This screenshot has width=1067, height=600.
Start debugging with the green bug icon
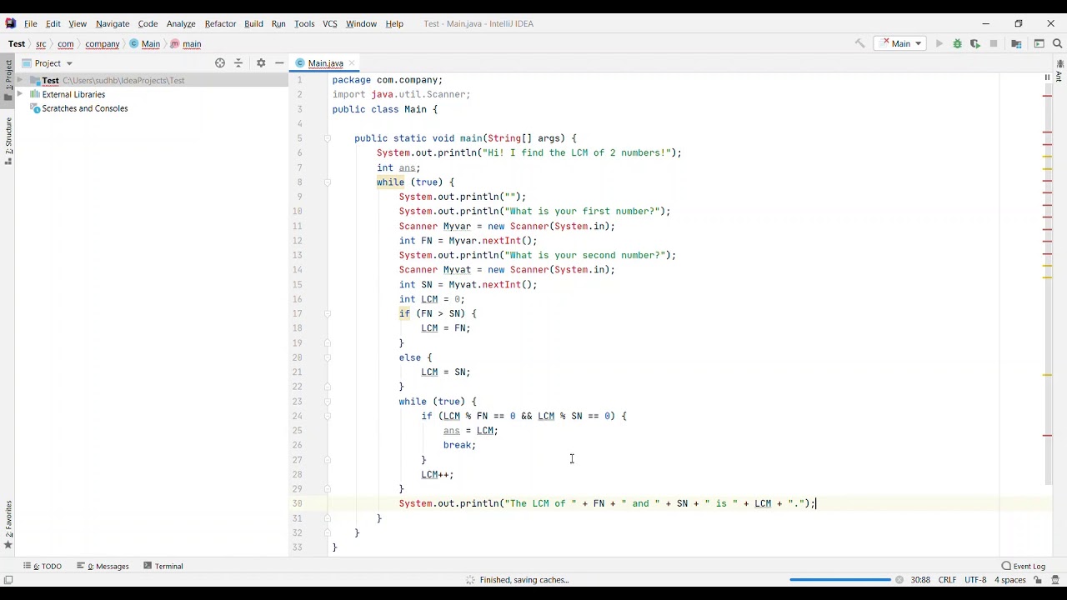(958, 43)
